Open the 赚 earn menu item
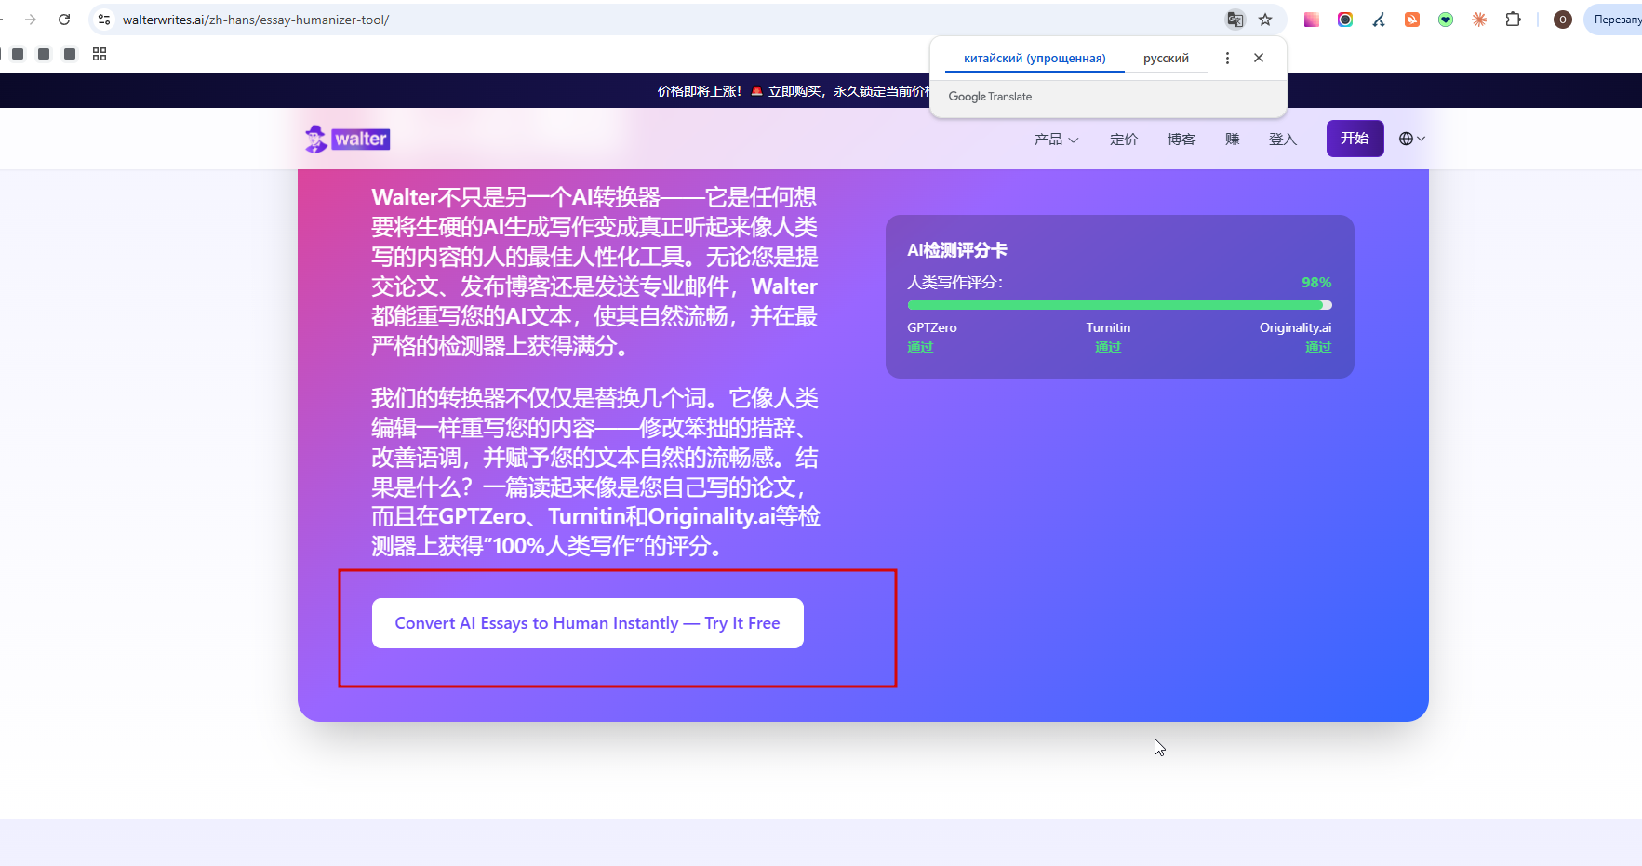The width and height of the screenshot is (1642, 866). coord(1232,139)
